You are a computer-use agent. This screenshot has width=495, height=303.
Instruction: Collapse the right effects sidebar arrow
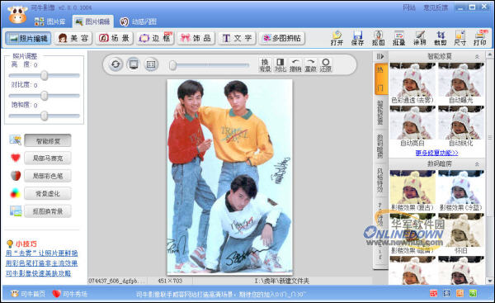pyautogui.click(x=380, y=57)
